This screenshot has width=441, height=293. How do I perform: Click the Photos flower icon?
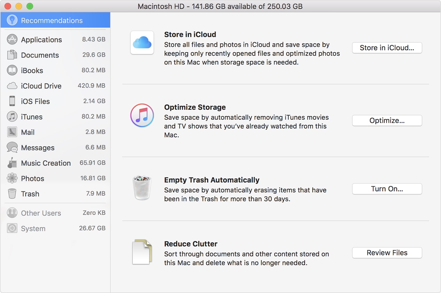[12, 178]
